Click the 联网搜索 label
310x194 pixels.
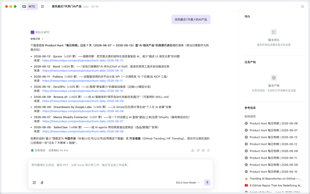pos(250,117)
